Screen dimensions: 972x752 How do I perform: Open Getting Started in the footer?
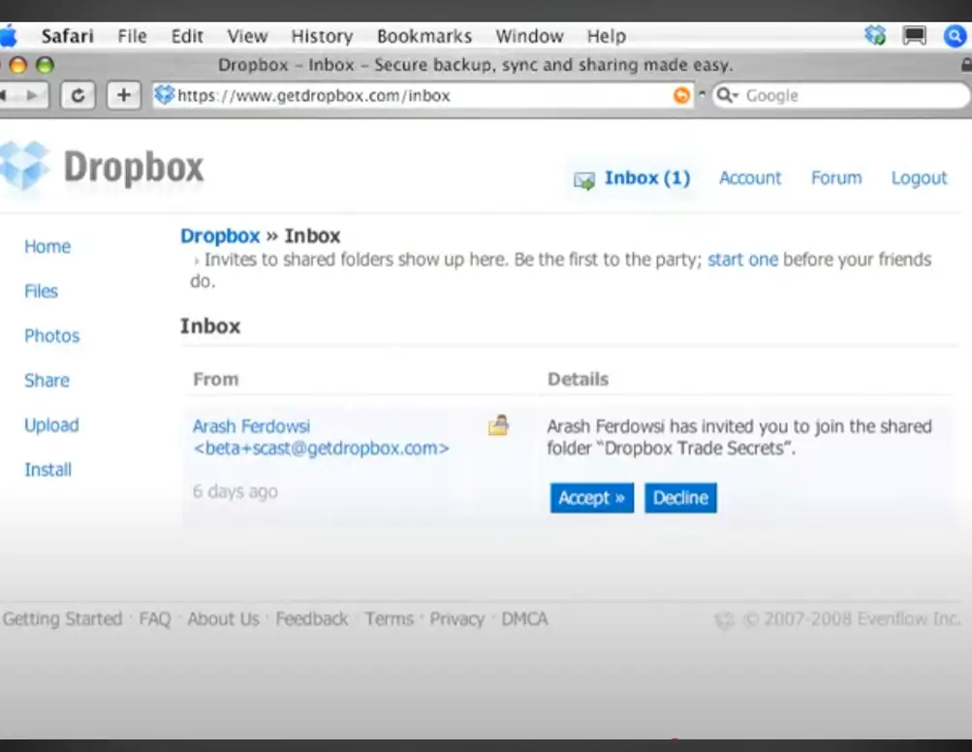click(63, 618)
